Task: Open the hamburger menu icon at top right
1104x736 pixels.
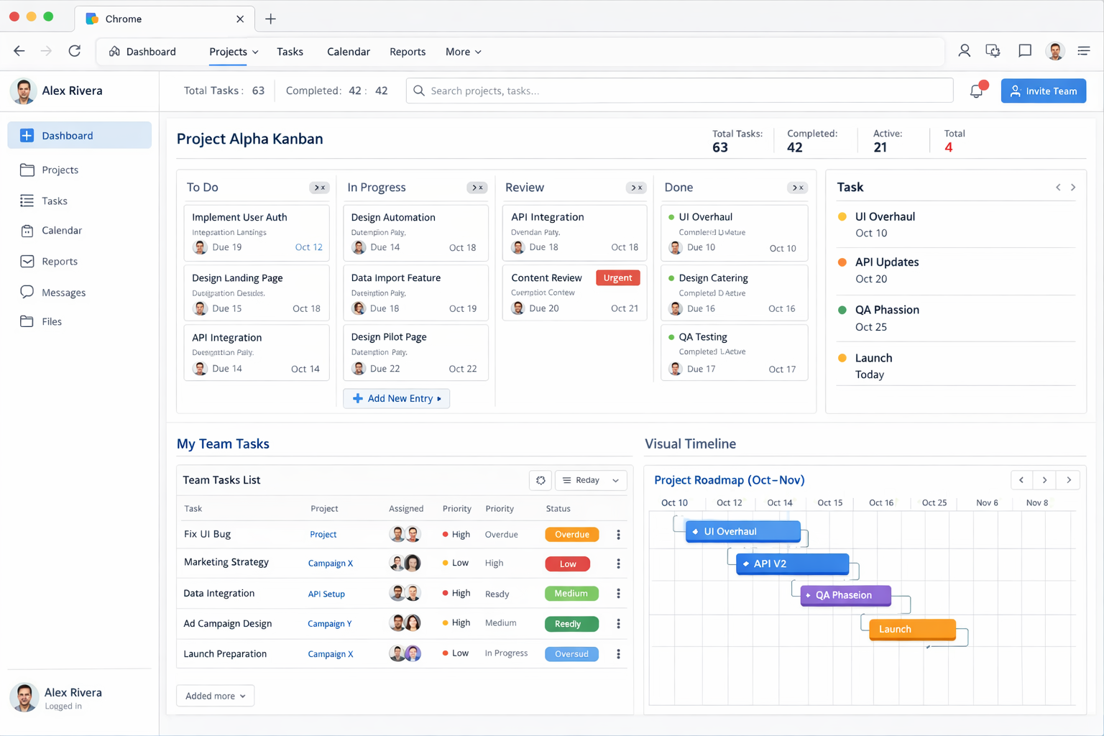Action: click(x=1084, y=51)
